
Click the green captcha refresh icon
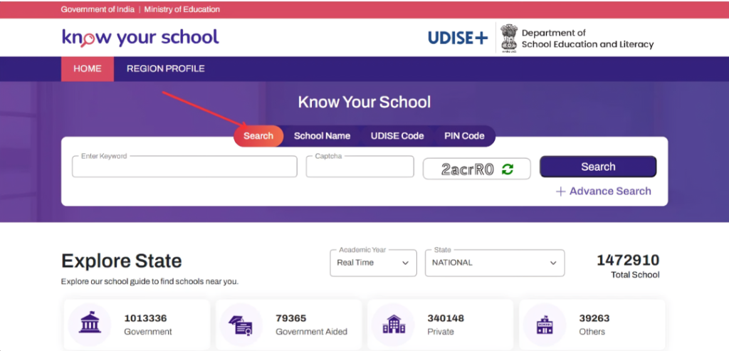(x=507, y=169)
